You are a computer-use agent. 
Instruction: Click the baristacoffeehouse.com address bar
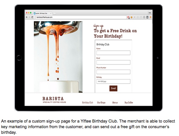[80, 17]
